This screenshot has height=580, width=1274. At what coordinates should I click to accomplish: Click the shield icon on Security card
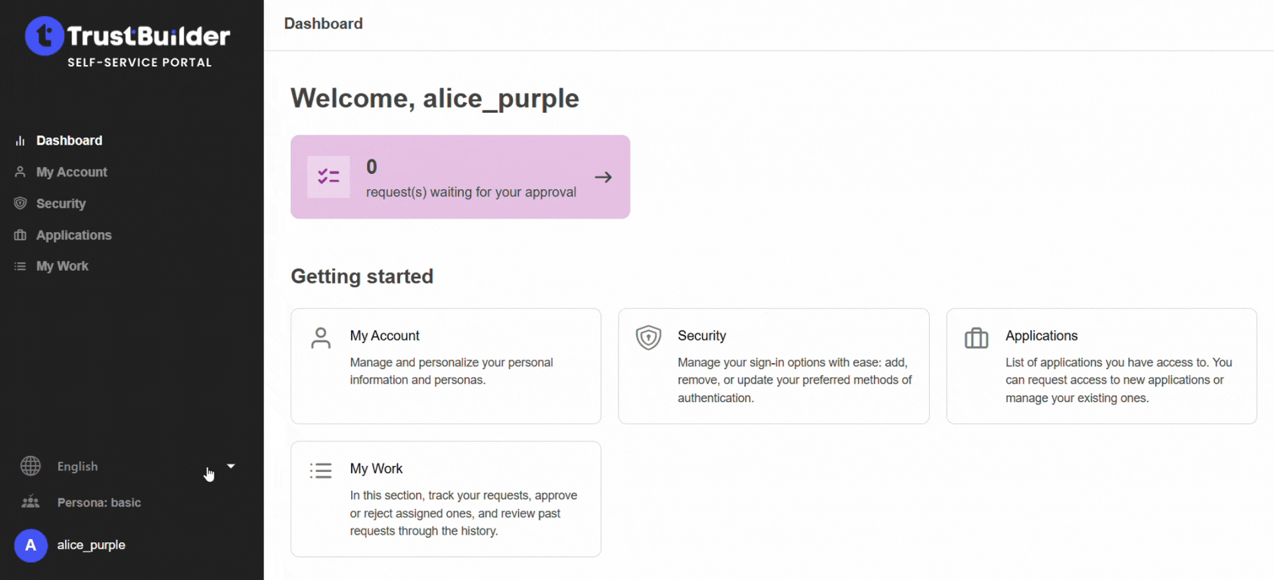[648, 338]
